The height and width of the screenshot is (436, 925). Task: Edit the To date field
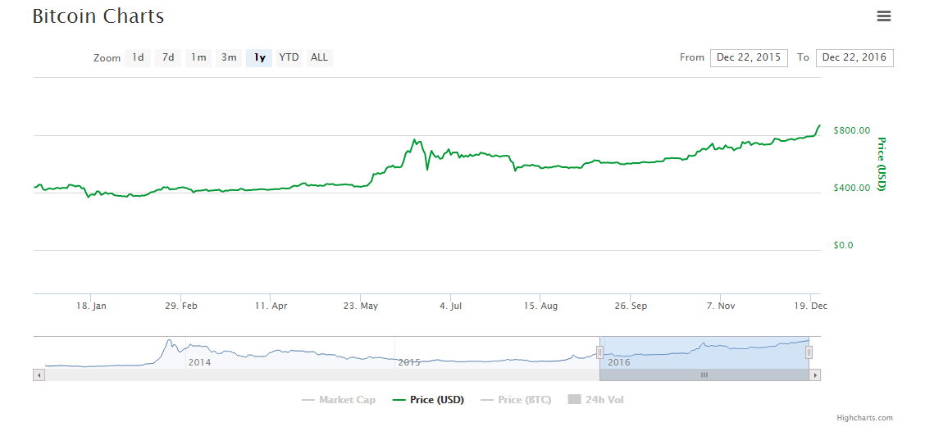click(854, 57)
